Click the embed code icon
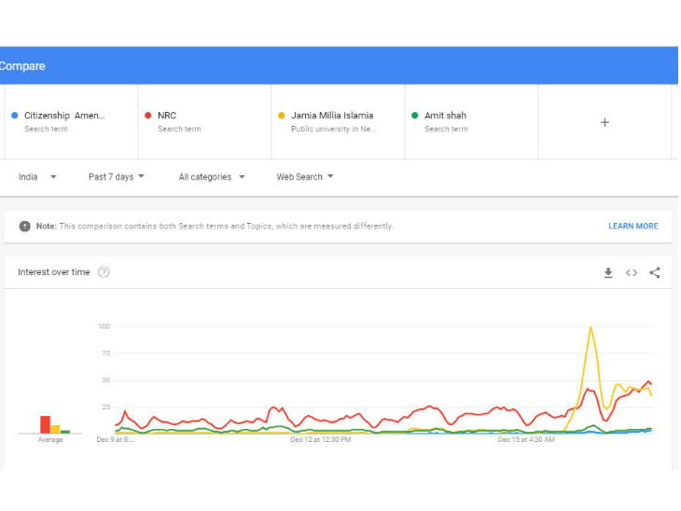The height and width of the screenshot is (511, 681). click(632, 272)
